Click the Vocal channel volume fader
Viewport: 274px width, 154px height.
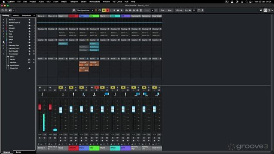pos(61,110)
